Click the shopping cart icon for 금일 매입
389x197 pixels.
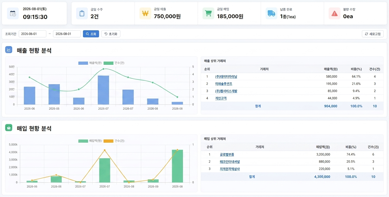pyautogui.click(x=208, y=13)
